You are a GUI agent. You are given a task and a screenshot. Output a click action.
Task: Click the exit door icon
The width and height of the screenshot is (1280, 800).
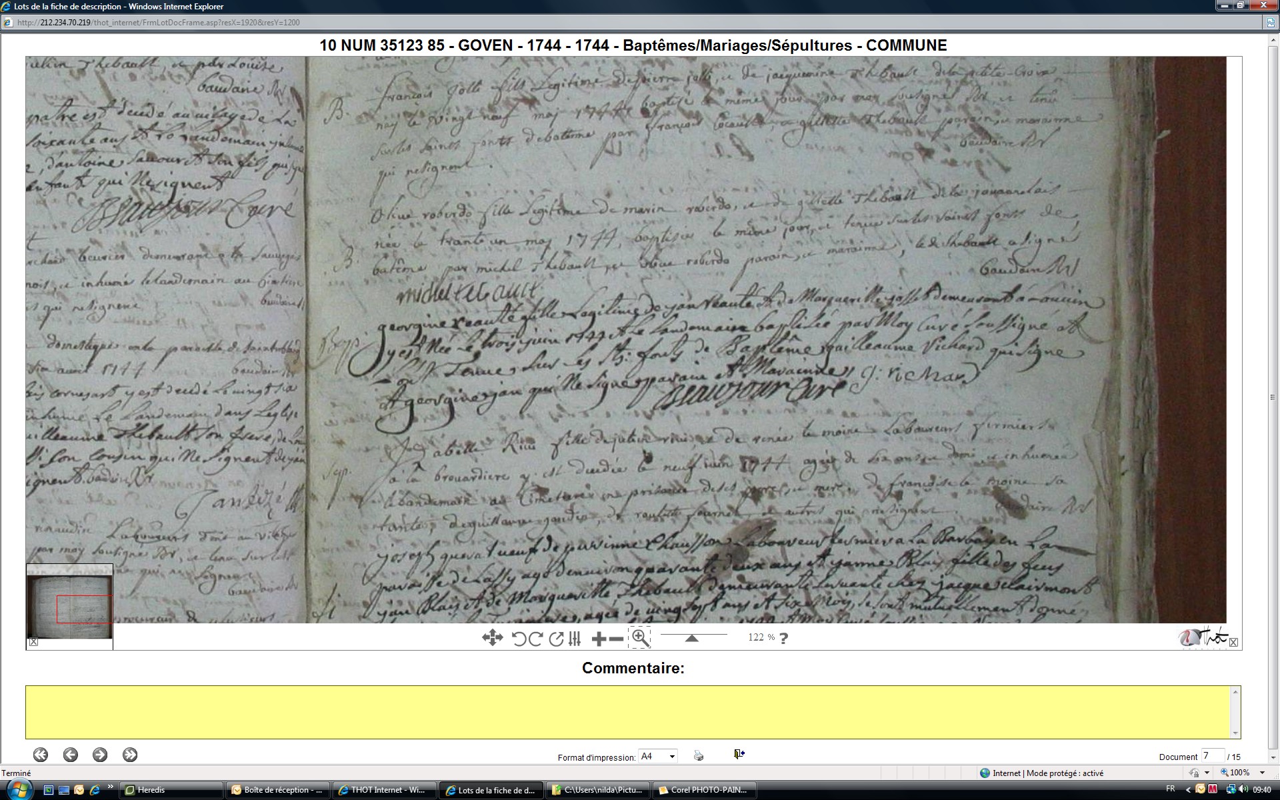click(x=739, y=754)
